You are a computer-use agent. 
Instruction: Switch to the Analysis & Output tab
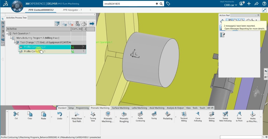[175, 108]
